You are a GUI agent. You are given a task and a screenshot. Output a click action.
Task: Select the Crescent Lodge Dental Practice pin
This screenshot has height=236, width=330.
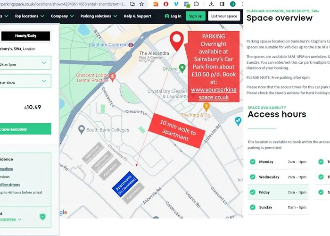tap(113, 77)
